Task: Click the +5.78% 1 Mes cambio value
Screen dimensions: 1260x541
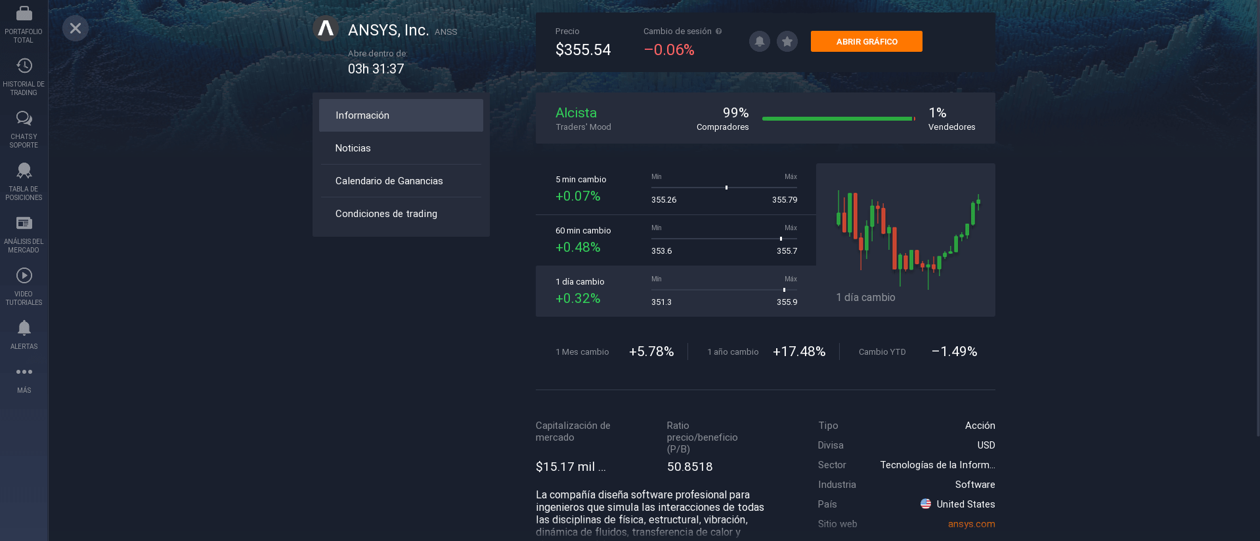Action: tap(651, 351)
